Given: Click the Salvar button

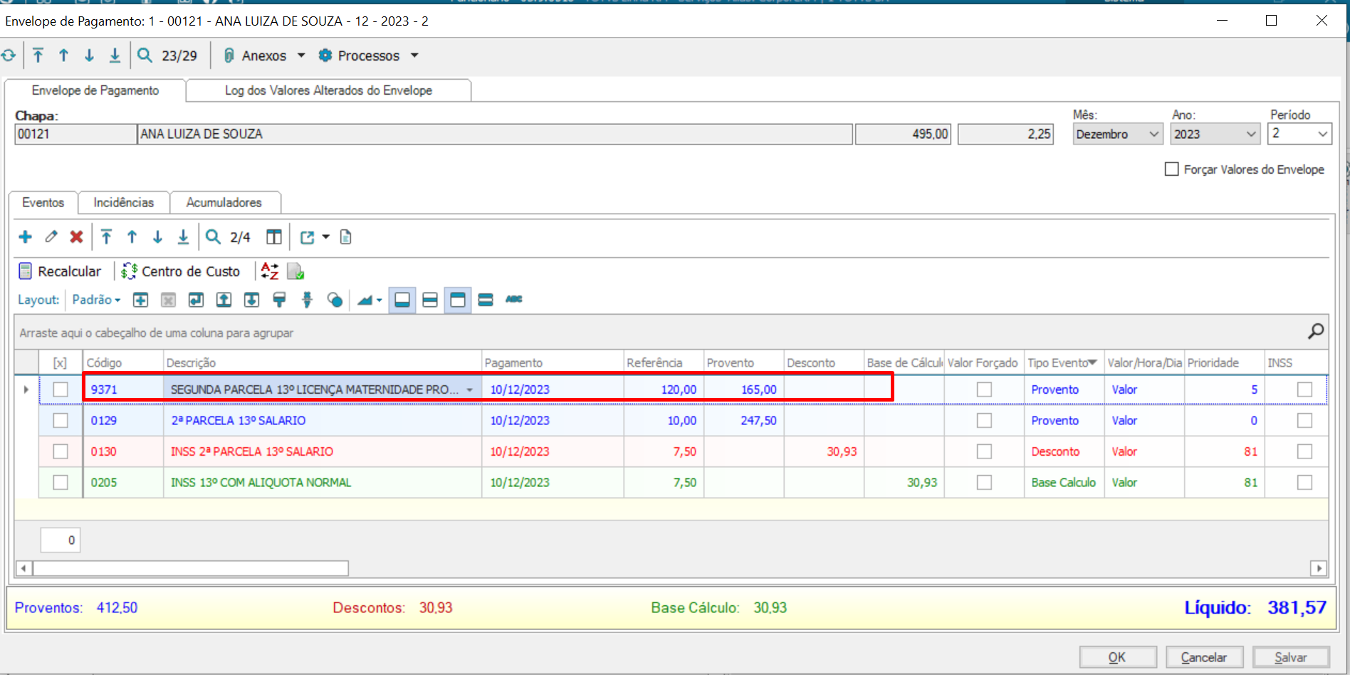Looking at the screenshot, I should tap(1291, 657).
